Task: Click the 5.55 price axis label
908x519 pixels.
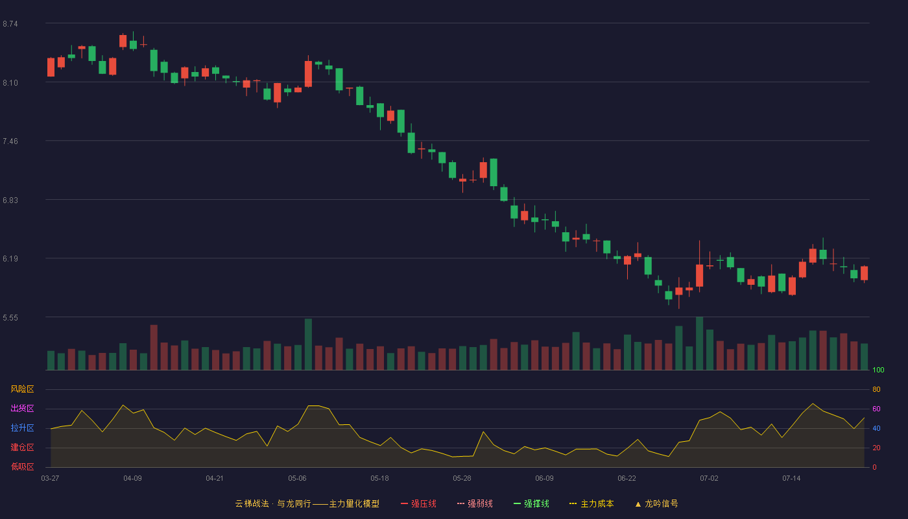Action: pos(10,318)
